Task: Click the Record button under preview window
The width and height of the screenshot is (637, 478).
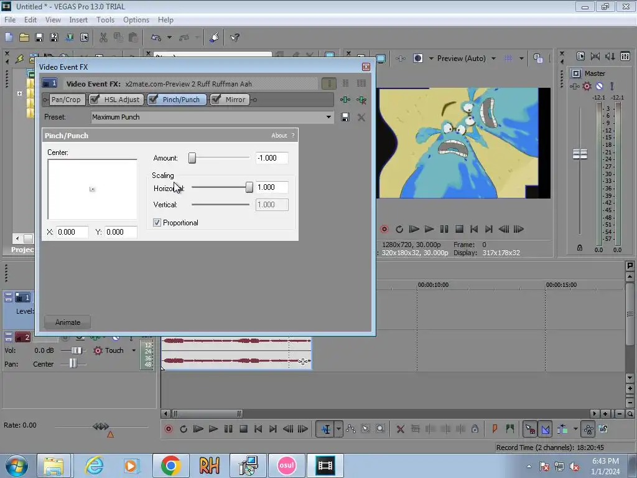Action: pos(384,229)
